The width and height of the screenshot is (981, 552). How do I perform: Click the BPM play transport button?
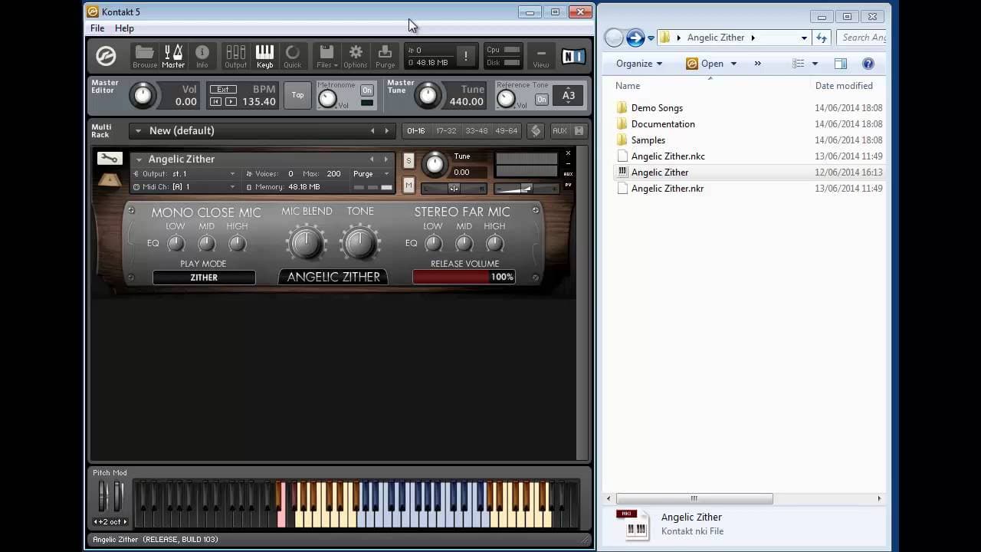tap(231, 102)
